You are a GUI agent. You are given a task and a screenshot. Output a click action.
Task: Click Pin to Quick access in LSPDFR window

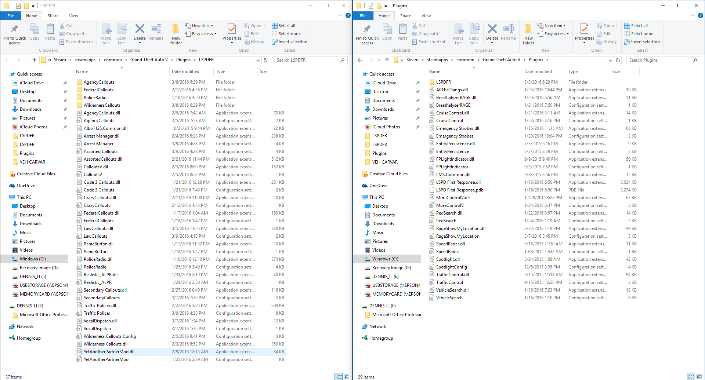click(x=15, y=29)
